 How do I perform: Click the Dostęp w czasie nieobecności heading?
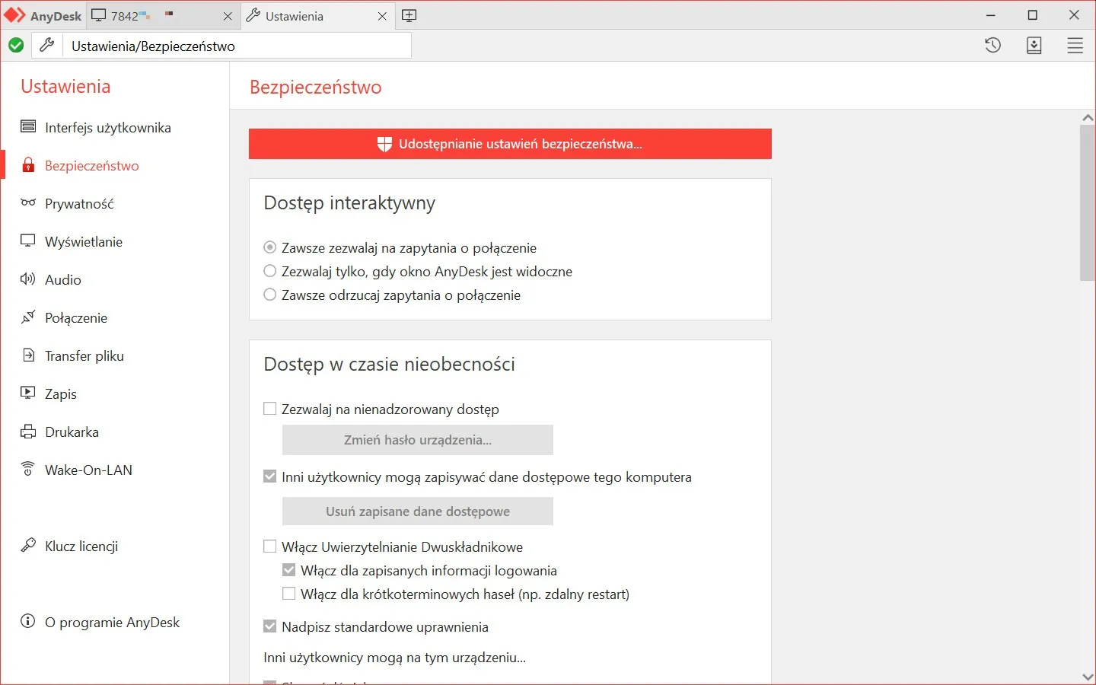[389, 365]
